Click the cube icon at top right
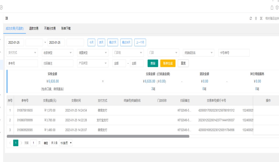 click(277, 7)
